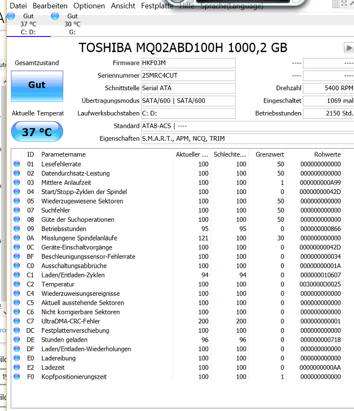Image resolution: width=354 pixels, height=411 pixels.
Task: Open the Bearbeiten menu
Action: [x=50, y=6]
